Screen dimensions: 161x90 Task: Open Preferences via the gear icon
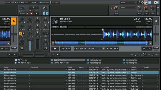[142, 2]
